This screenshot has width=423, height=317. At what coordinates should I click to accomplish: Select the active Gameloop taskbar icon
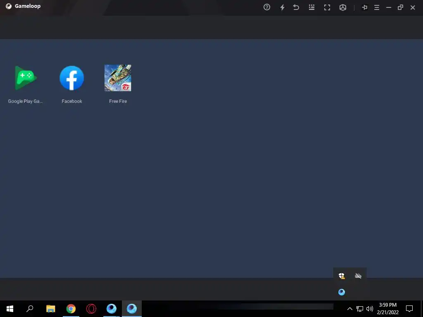tap(132, 309)
